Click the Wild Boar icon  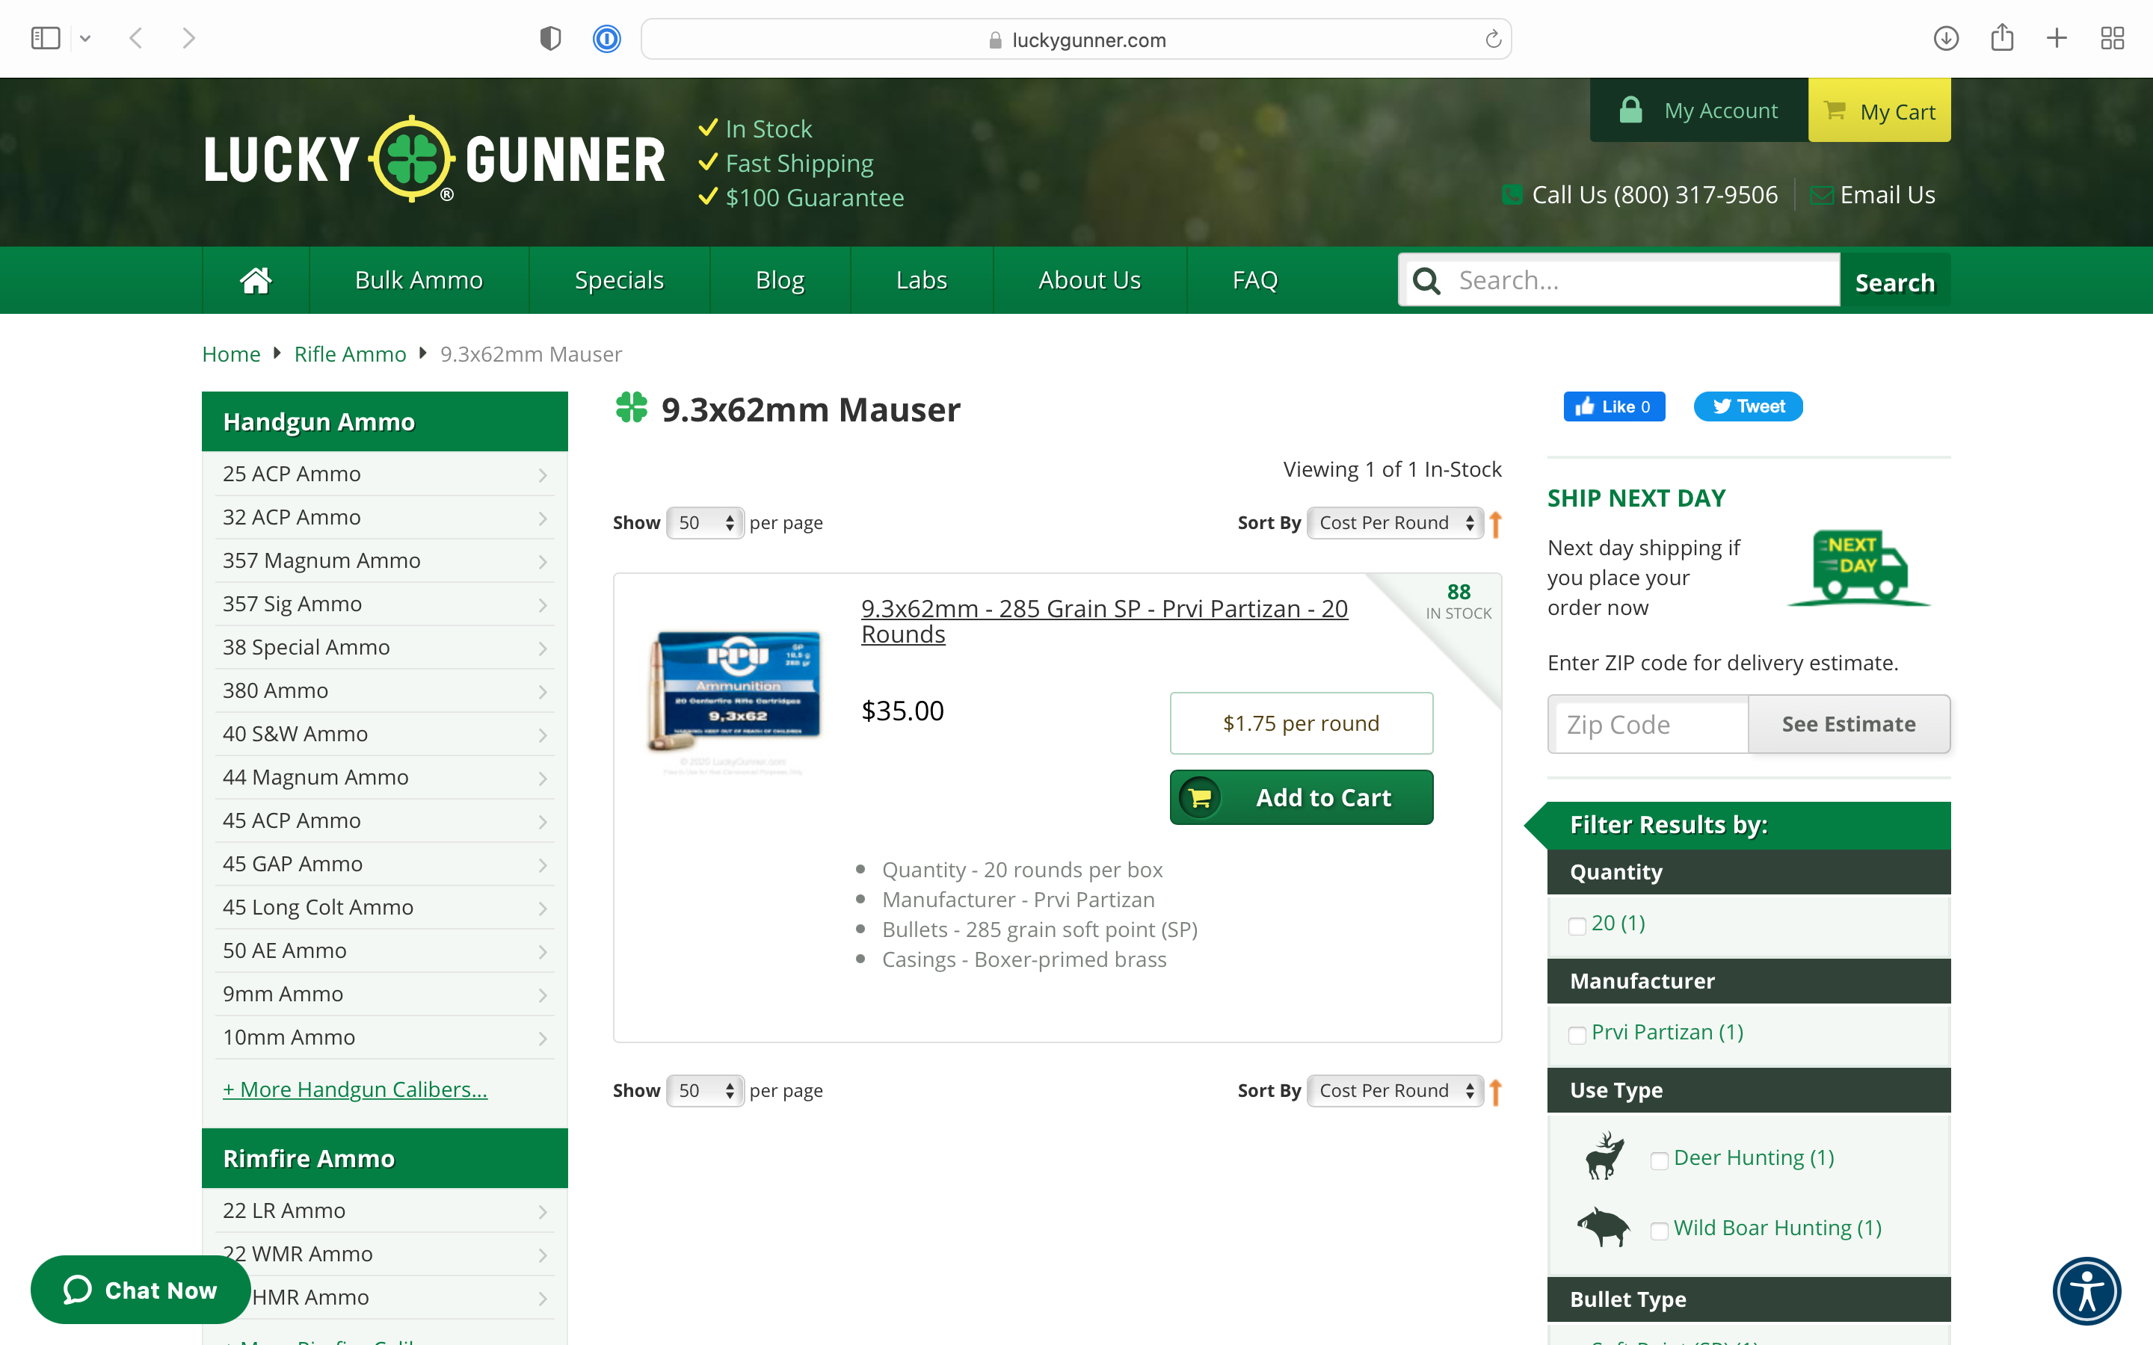(1604, 1228)
